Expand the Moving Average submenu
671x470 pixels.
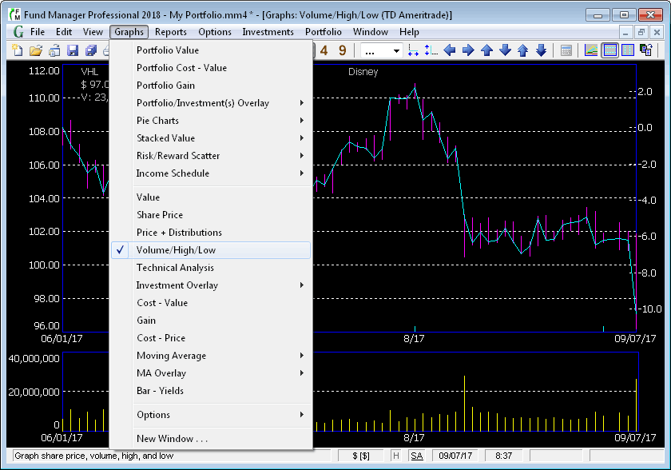(211, 355)
